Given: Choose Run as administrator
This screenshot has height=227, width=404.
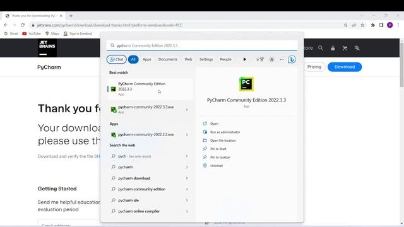Looking at the screenshot, I should click(x=225, y=132).
